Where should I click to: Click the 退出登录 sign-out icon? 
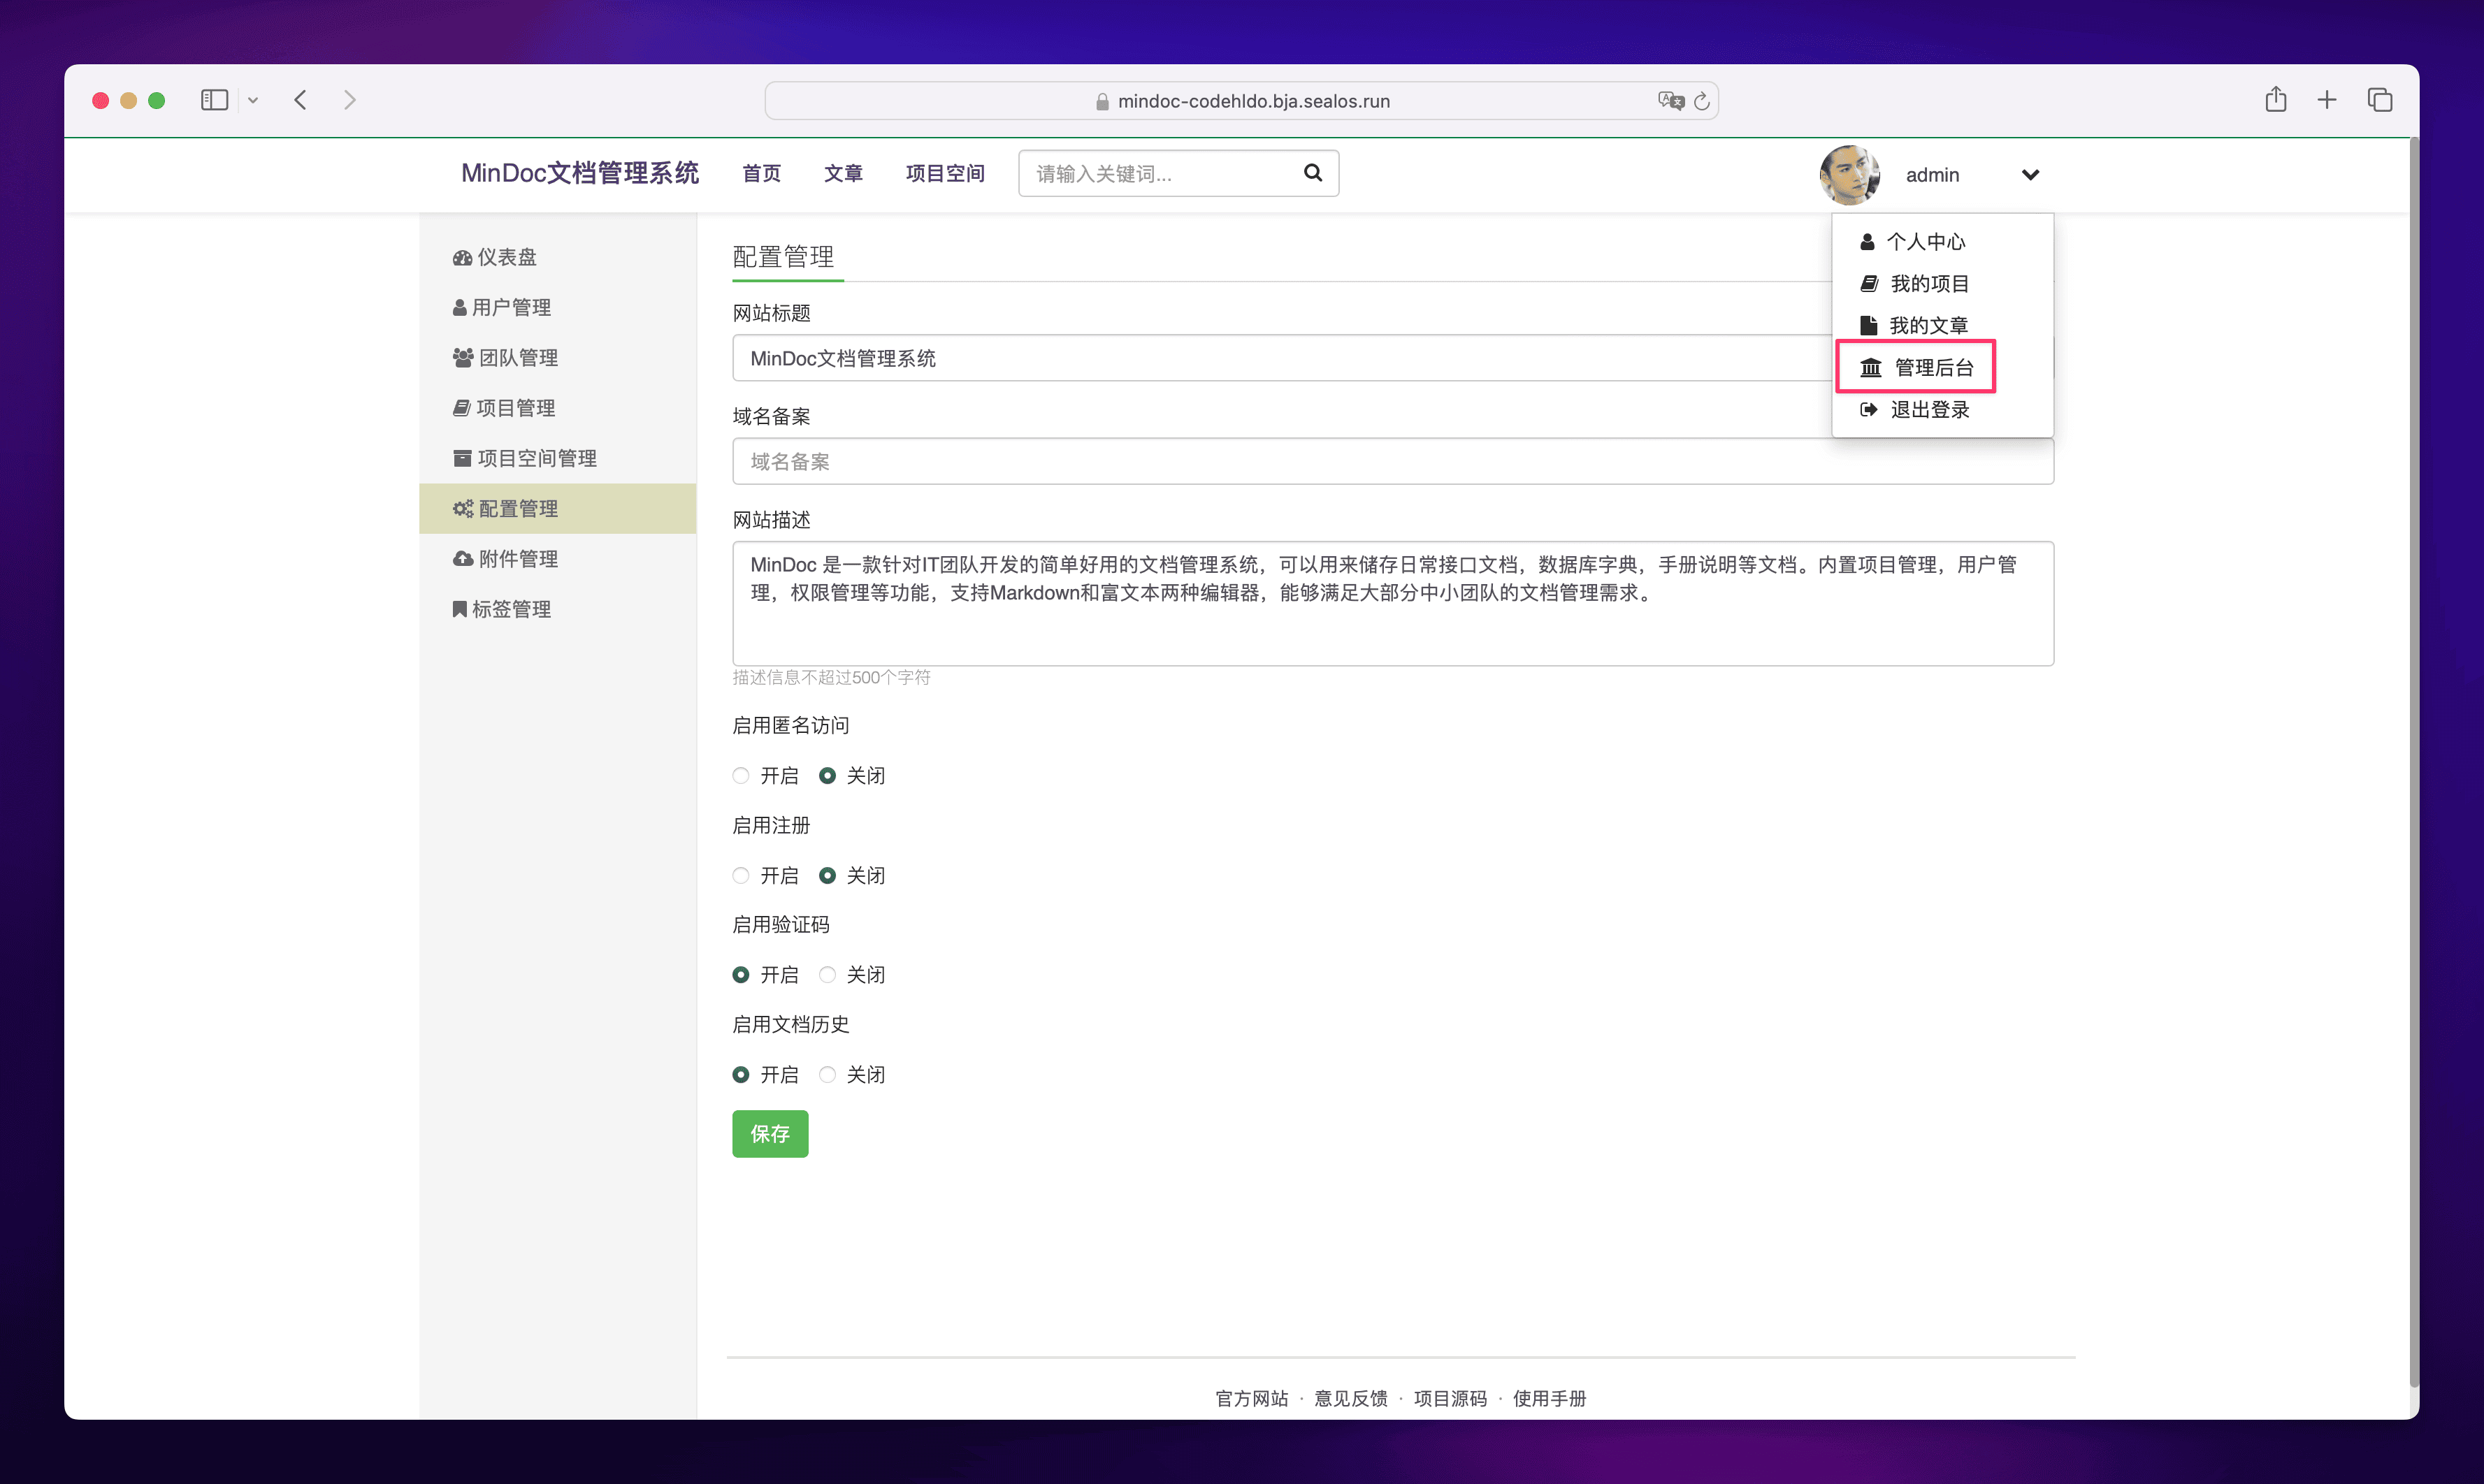tap(1868, 410)
